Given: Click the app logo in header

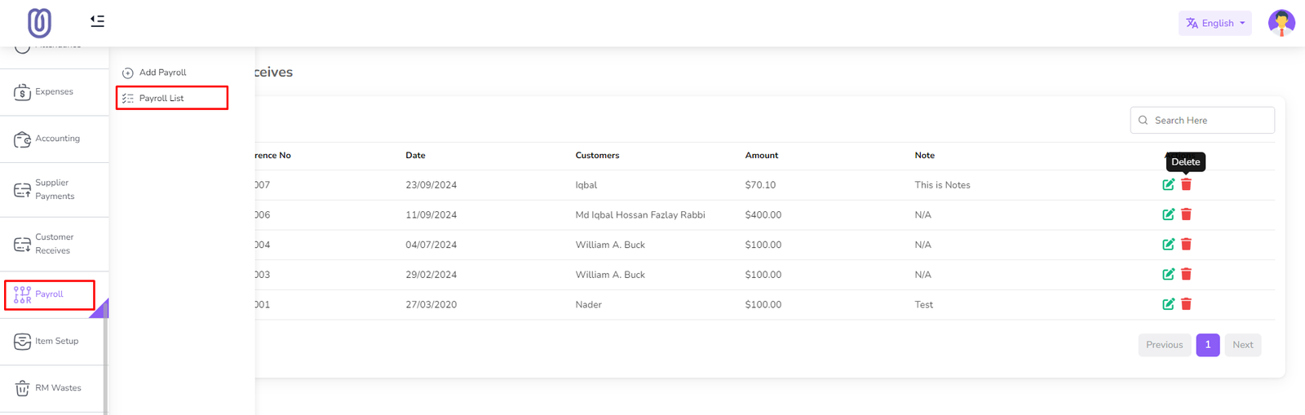Looking at the screenshot, I should [39, 23].
